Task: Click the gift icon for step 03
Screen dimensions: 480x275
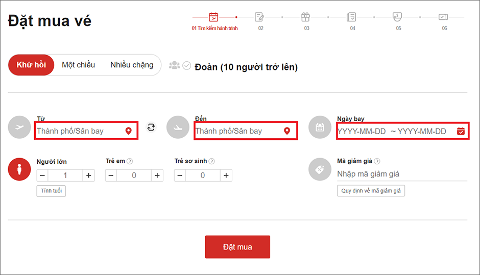Action: point(305,17)
